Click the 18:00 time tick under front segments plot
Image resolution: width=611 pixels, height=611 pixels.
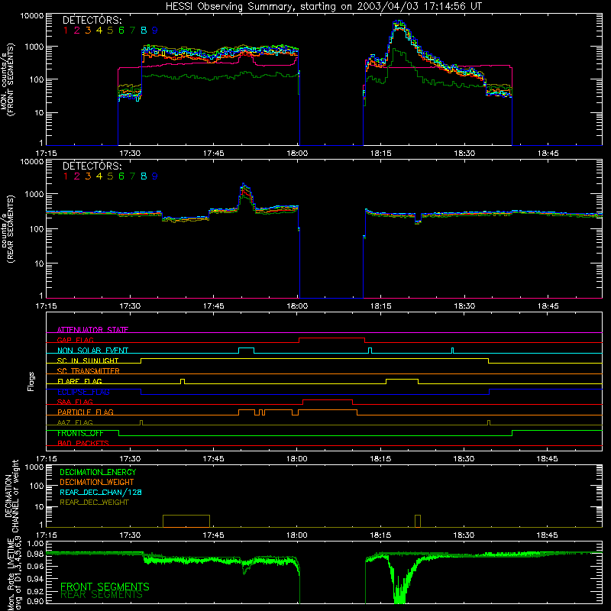(297, 154)
